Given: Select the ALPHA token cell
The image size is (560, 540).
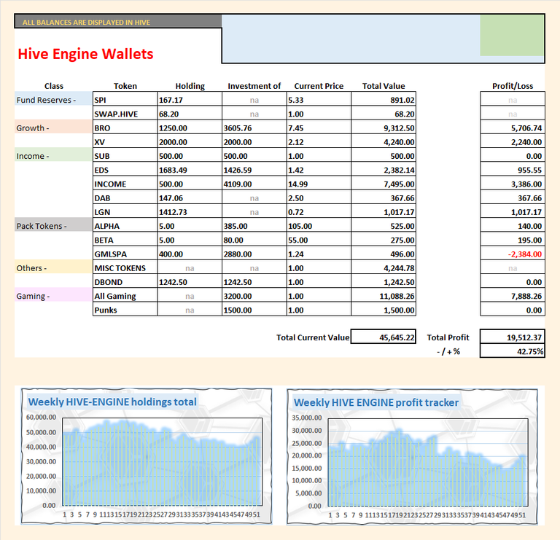Looking at the screenshot, I should click(125, 226).
